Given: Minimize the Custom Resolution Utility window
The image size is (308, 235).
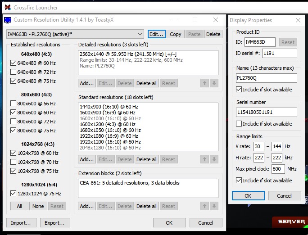Looking at the screenshot, I should 175,20.
